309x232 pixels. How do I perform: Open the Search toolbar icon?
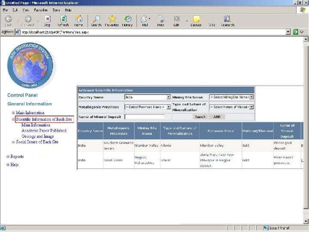[97, 19]
